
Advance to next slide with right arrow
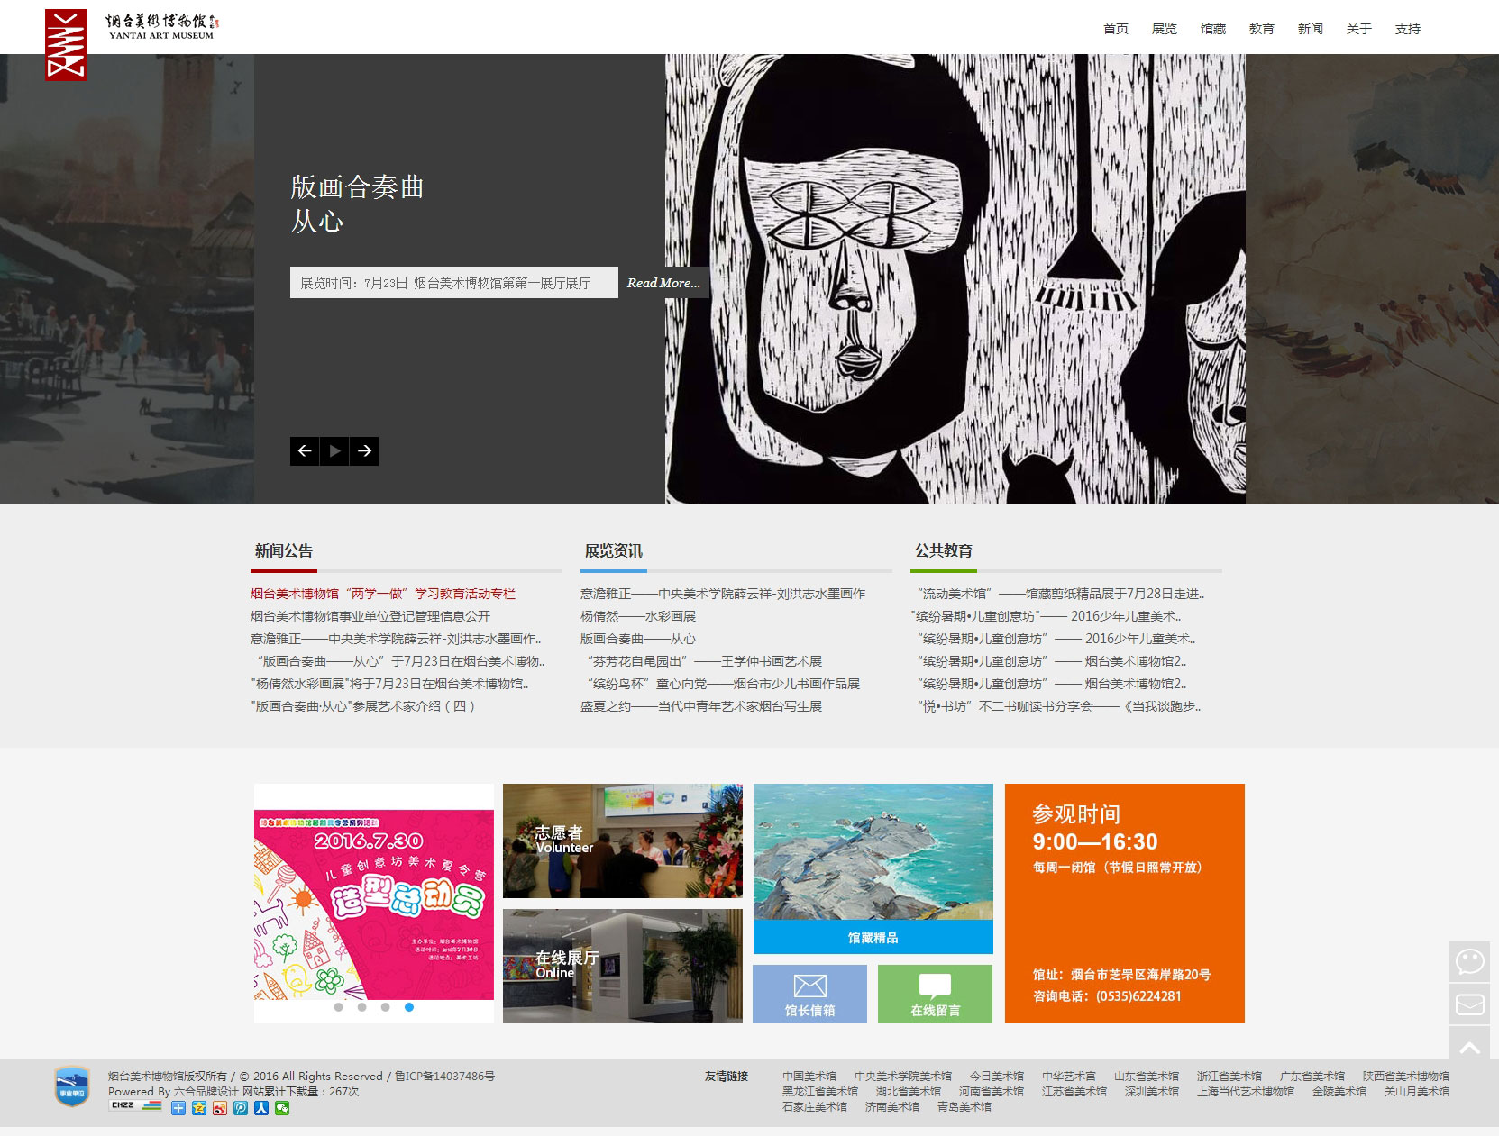point(364,451)
